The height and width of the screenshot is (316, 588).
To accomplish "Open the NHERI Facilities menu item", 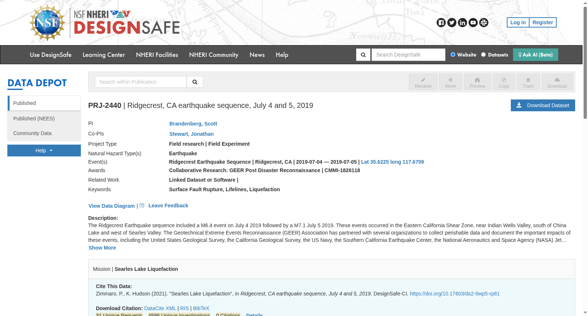I will 157,55.
